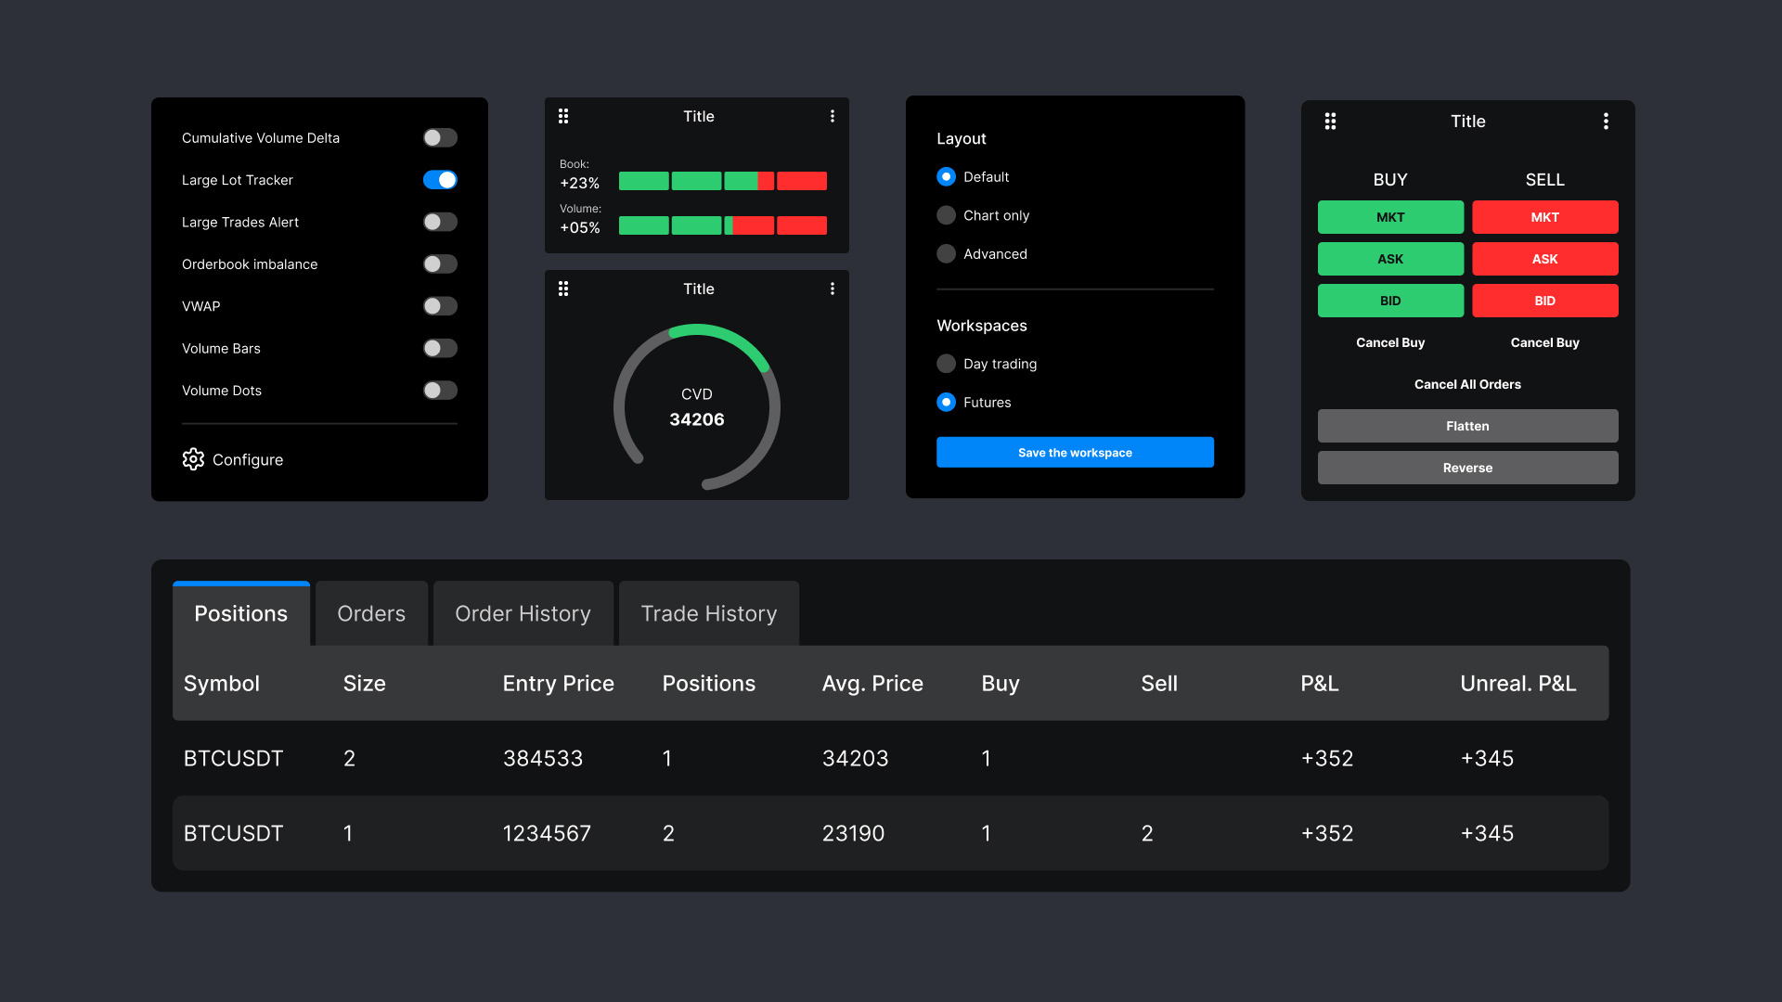Click the CVD circular gauge
The width and height of the screenshot is (1782, 1002).
(697, 406)
